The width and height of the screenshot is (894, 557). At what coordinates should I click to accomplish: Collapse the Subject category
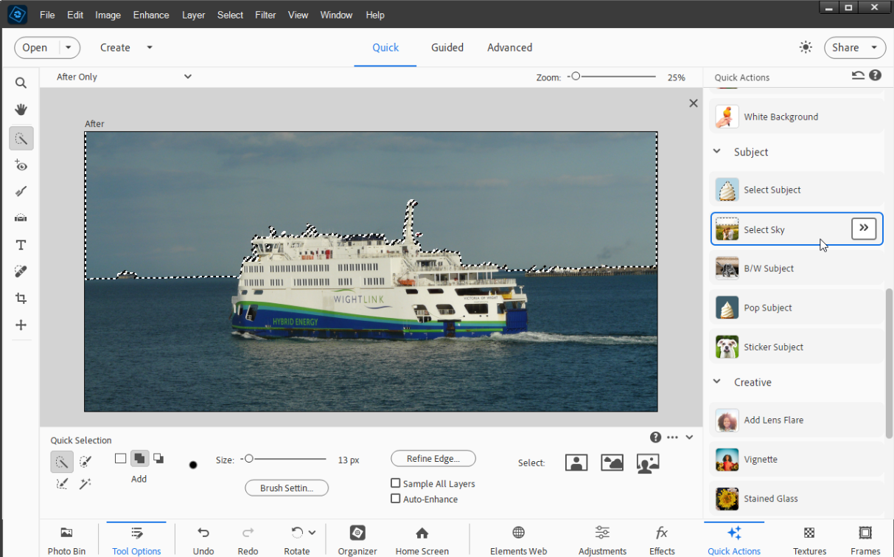(716, 151)
